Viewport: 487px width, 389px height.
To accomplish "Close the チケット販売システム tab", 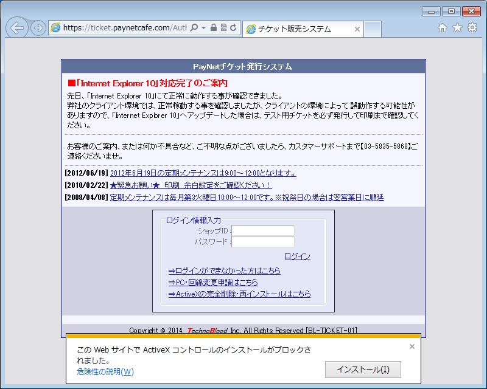I will pyautogui.click(x=357, y=29).
